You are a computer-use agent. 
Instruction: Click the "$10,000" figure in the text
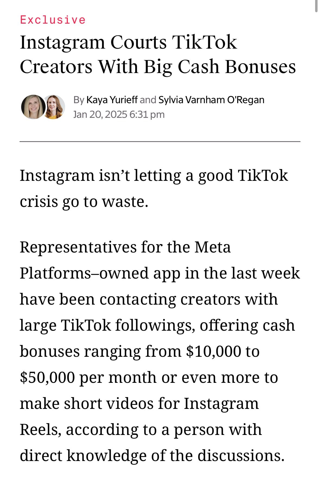pos(213,351)
